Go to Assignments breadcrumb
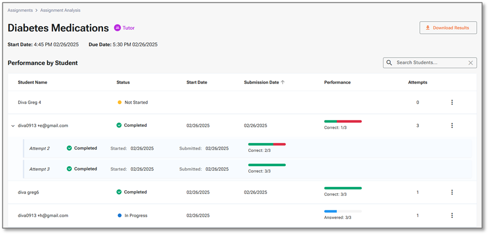Screen dimensions: 489x235 pyautogui.click(x=20, y=10)
